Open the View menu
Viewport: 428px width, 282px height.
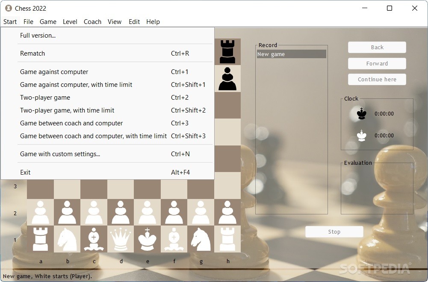114,21
